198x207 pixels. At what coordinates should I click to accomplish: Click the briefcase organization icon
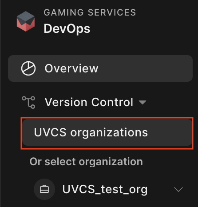point(44,189)
